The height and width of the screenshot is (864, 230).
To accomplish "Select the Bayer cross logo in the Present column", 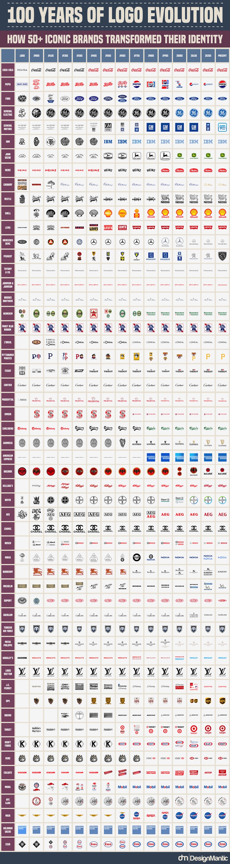I will click(222, 500).
